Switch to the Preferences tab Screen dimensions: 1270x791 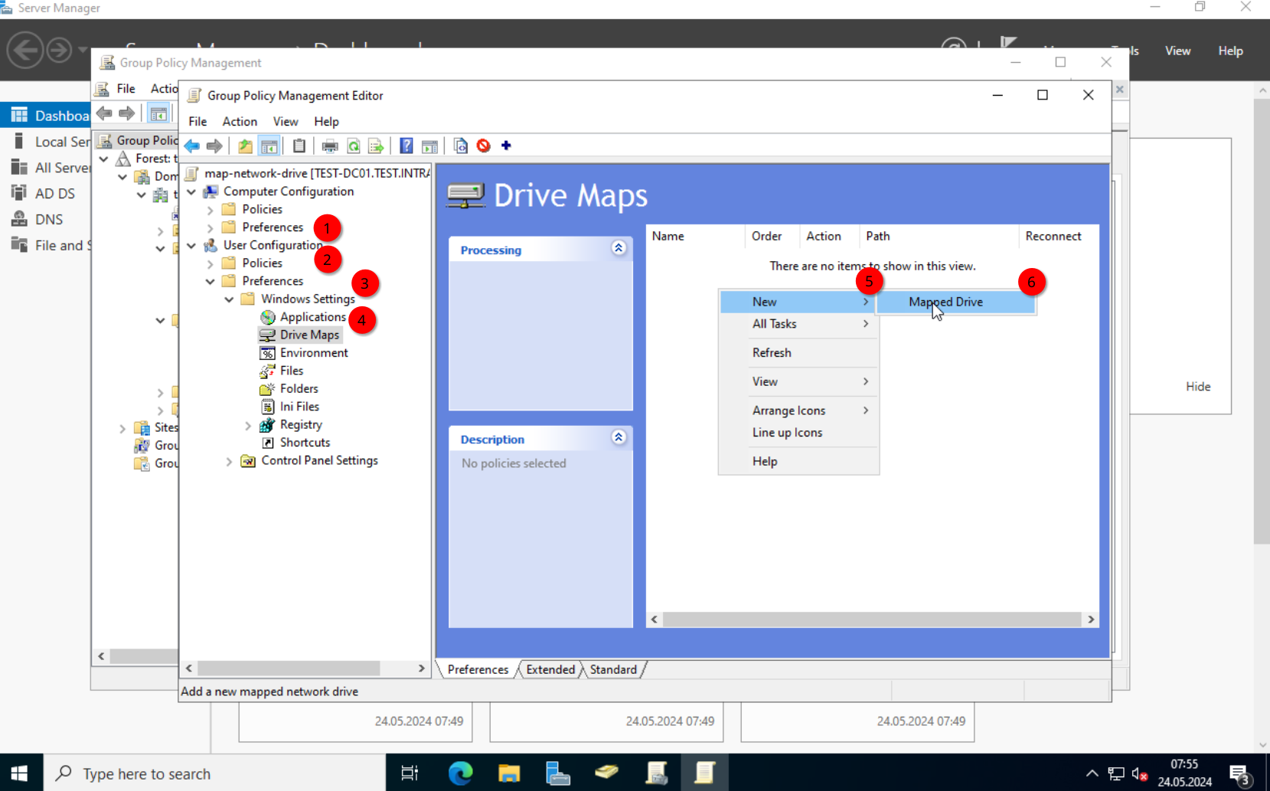[x=478, y=669]
